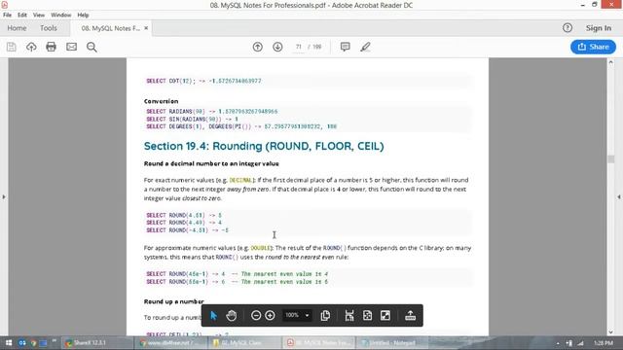Click the page display copy icon
623x350 pixels.
(325, 315)
